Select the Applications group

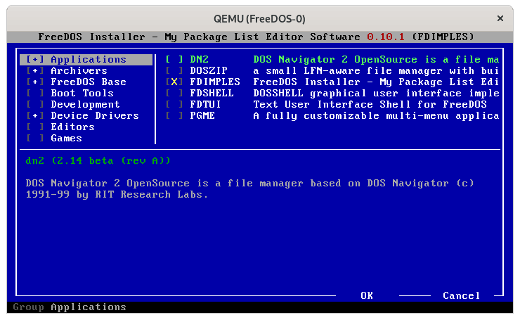tap(88, 60)
